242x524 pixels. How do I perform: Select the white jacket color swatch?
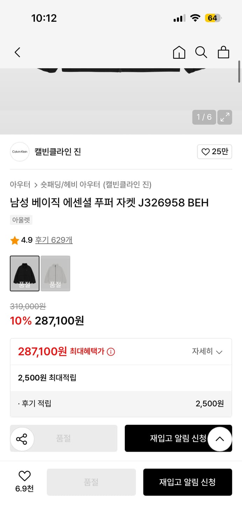[55, 274]
